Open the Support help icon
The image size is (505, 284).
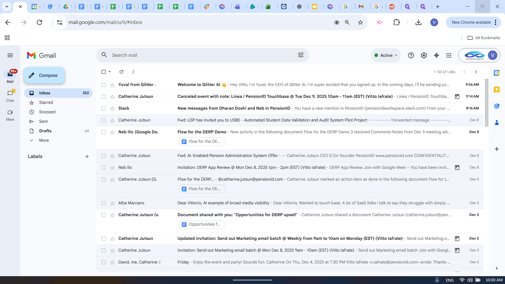411,55
